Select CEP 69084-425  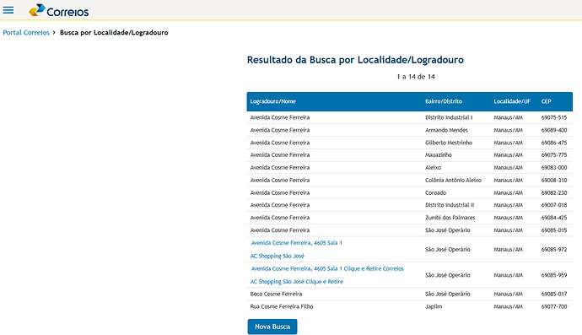coord(554,218)
